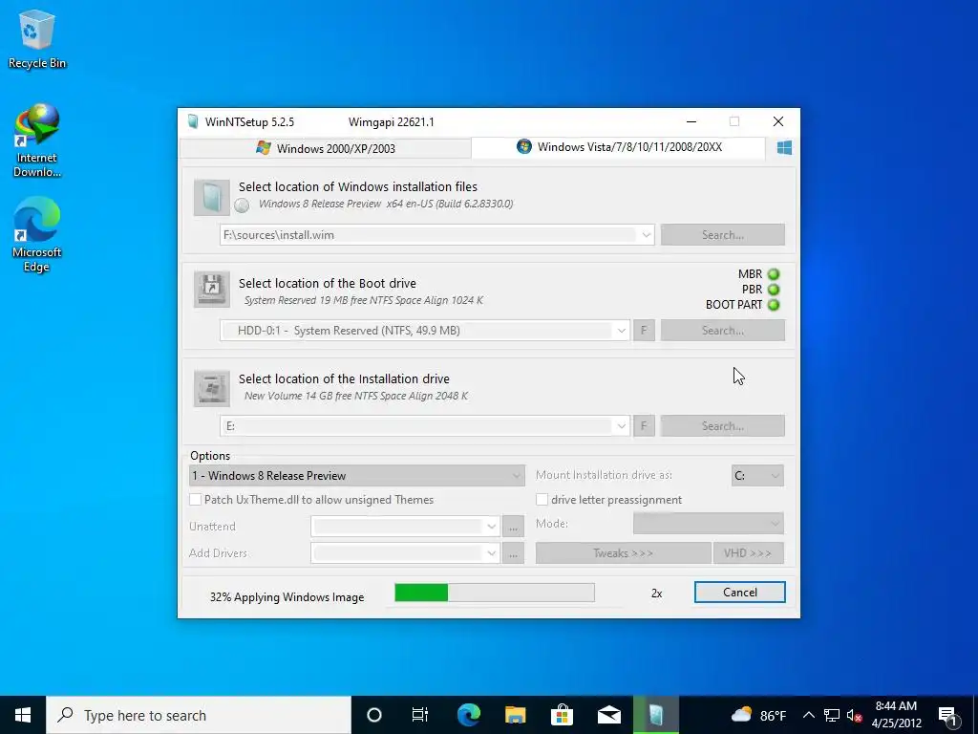Image resolution: width=978 pixels, height=734 pixels.
Task: Open the Tweaks >>> panel
Action: click(623, 553)
